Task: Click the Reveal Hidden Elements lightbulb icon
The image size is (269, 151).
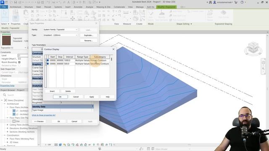Action: 94,145
